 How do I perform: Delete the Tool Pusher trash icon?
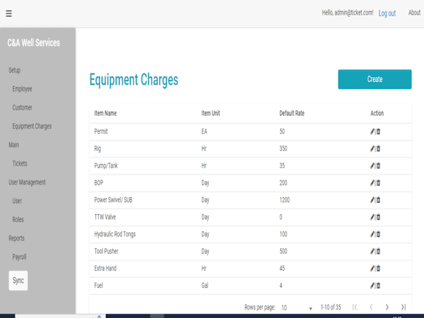(378, 251)
